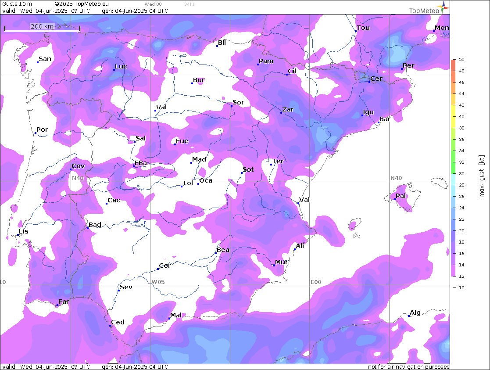490x370 pixels.
Task: Select the "Sev" city label
Action: 126,287
